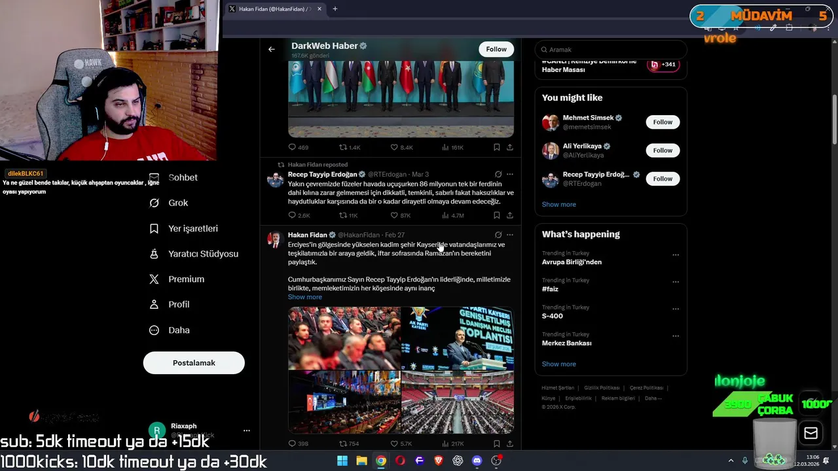Image resolution: width=838 pixels, height=471 pixels.
Task: Click the page vertical scrollbar
Action: pos(834,120)
